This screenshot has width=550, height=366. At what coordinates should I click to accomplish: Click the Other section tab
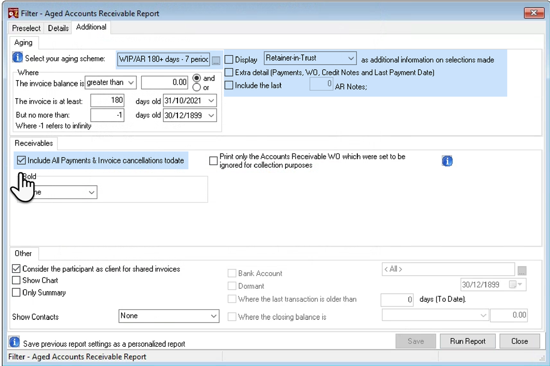(x=23, y=254)
